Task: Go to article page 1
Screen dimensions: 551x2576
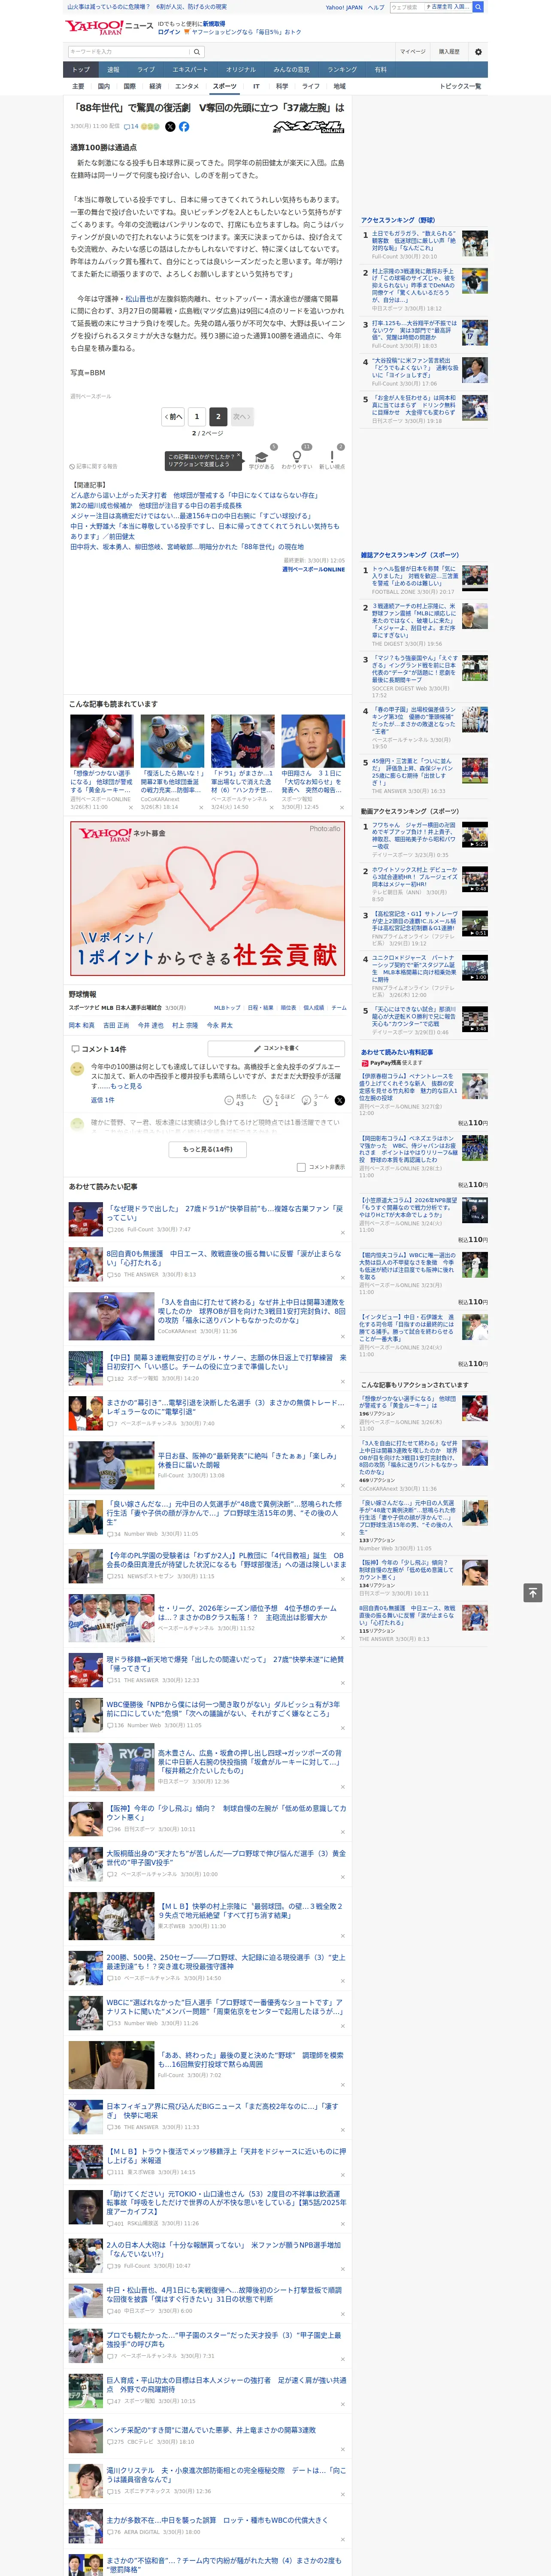Action: pos(196,416)
